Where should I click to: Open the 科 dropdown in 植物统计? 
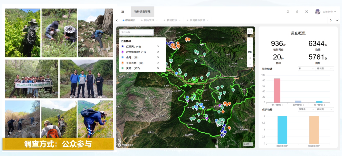click(x=307, y=69)
